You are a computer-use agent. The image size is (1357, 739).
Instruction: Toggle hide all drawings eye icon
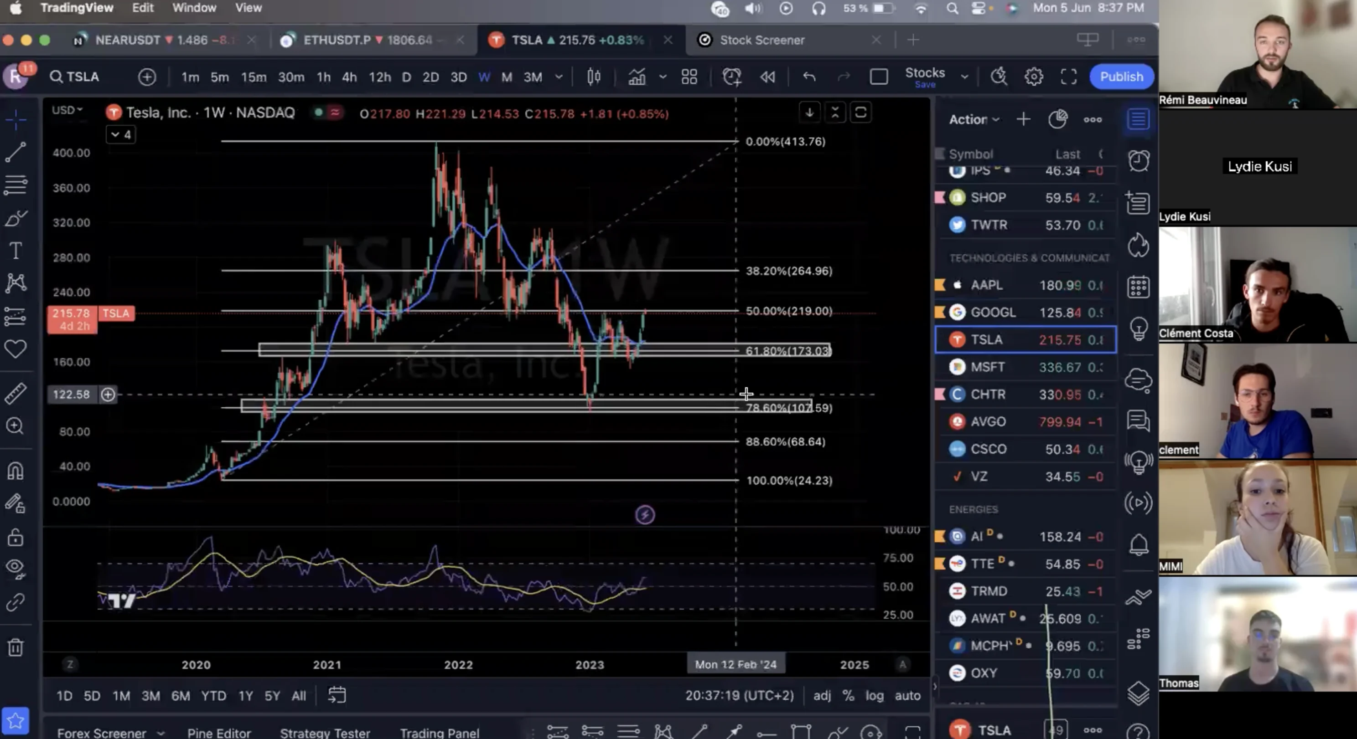click(x=16, y=567)
